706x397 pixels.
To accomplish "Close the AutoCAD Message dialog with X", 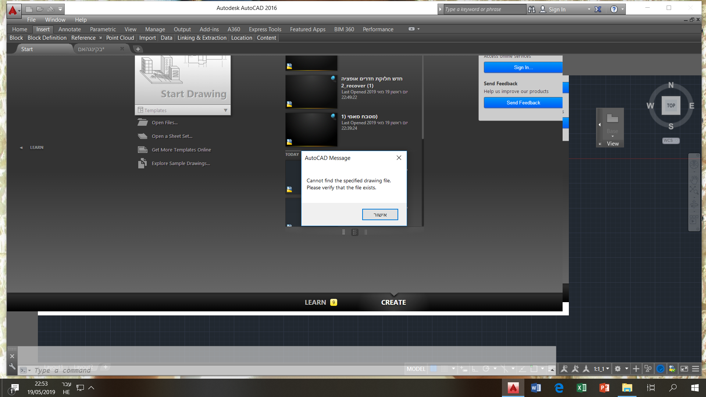I will pyautogui.click(x=399, y=158).
